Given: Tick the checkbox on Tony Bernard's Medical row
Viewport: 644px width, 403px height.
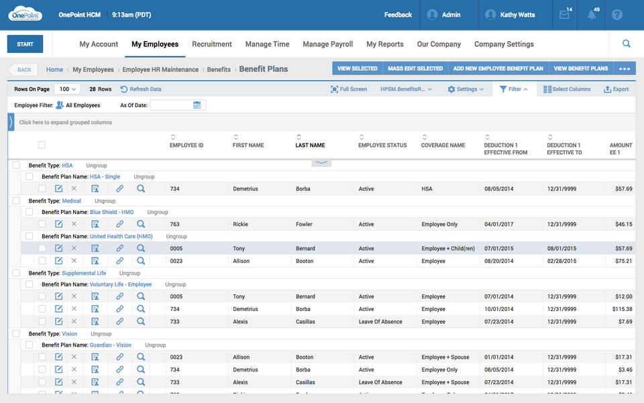Looking at the screenshot, I should 42,249.
